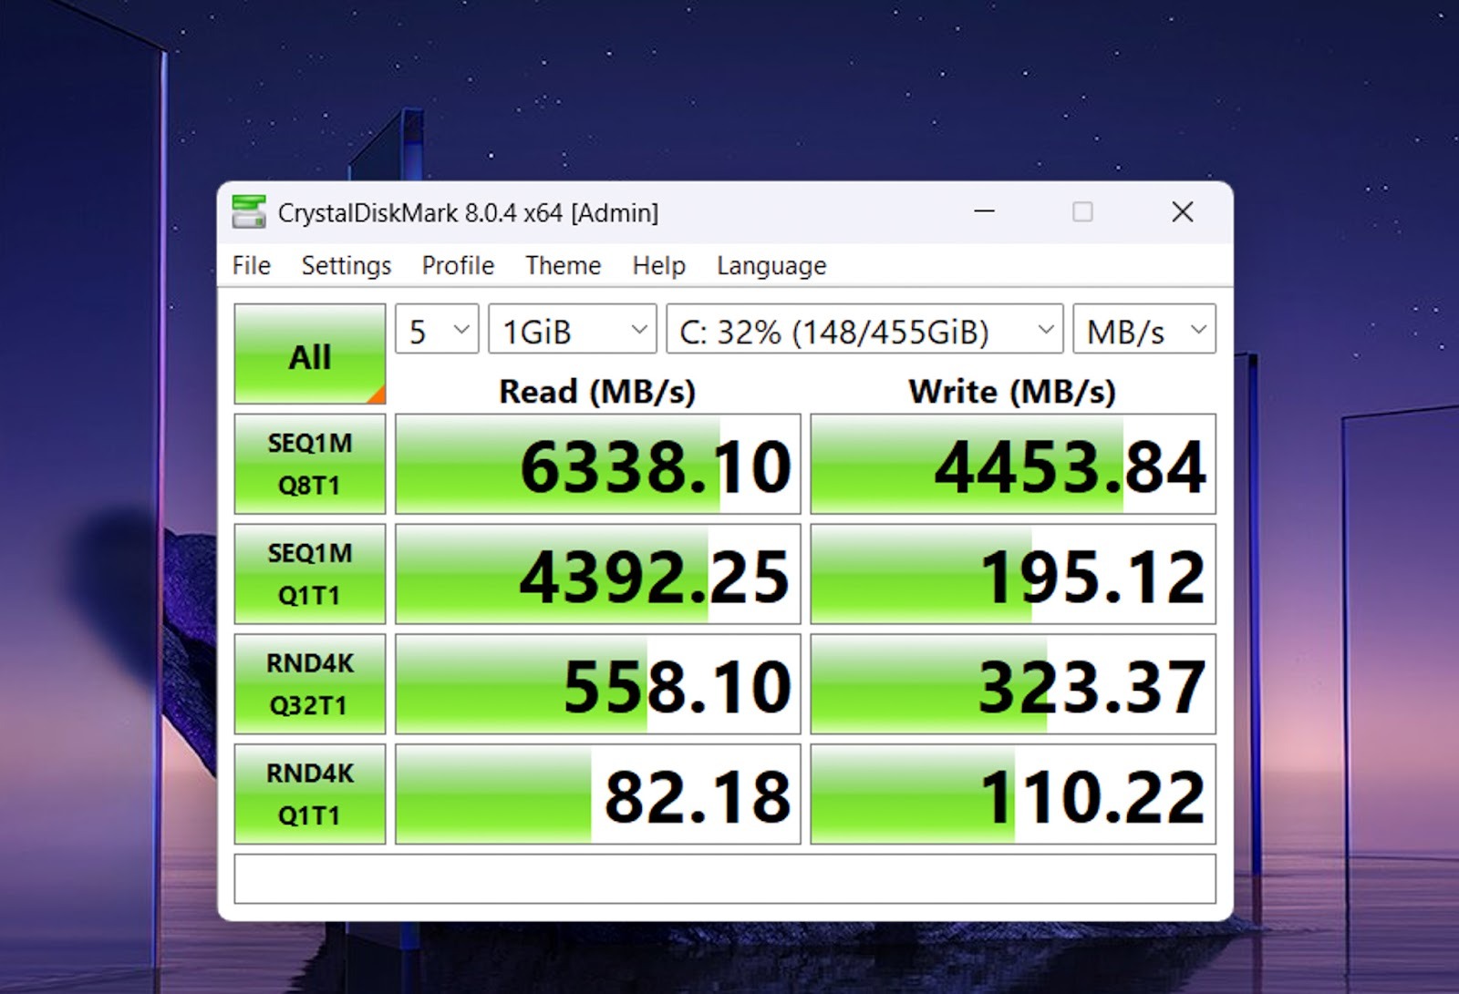
Task: Run the RND4K Q1T1 test
Action: [x=310, y=794]
